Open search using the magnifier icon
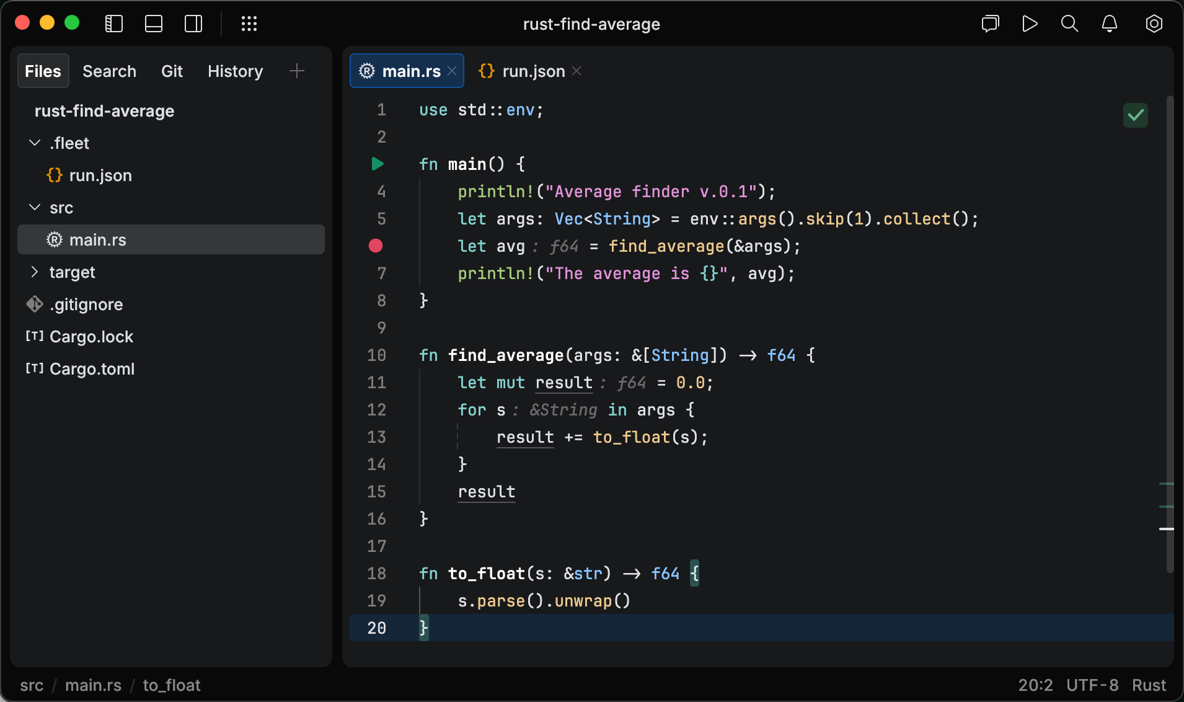The width and height of the screenshot is (1184, 702). (1069, 24)
